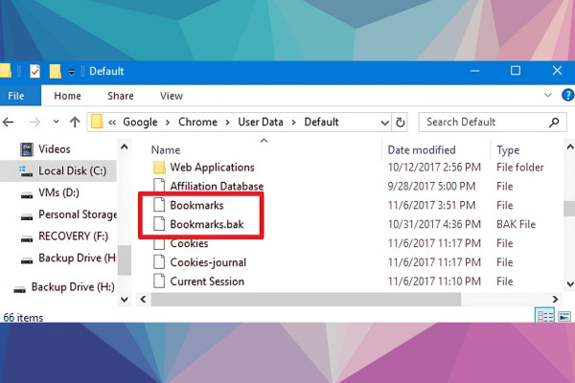Open the File menu
The height and width of the screenshot is (383, 575).
16,96
